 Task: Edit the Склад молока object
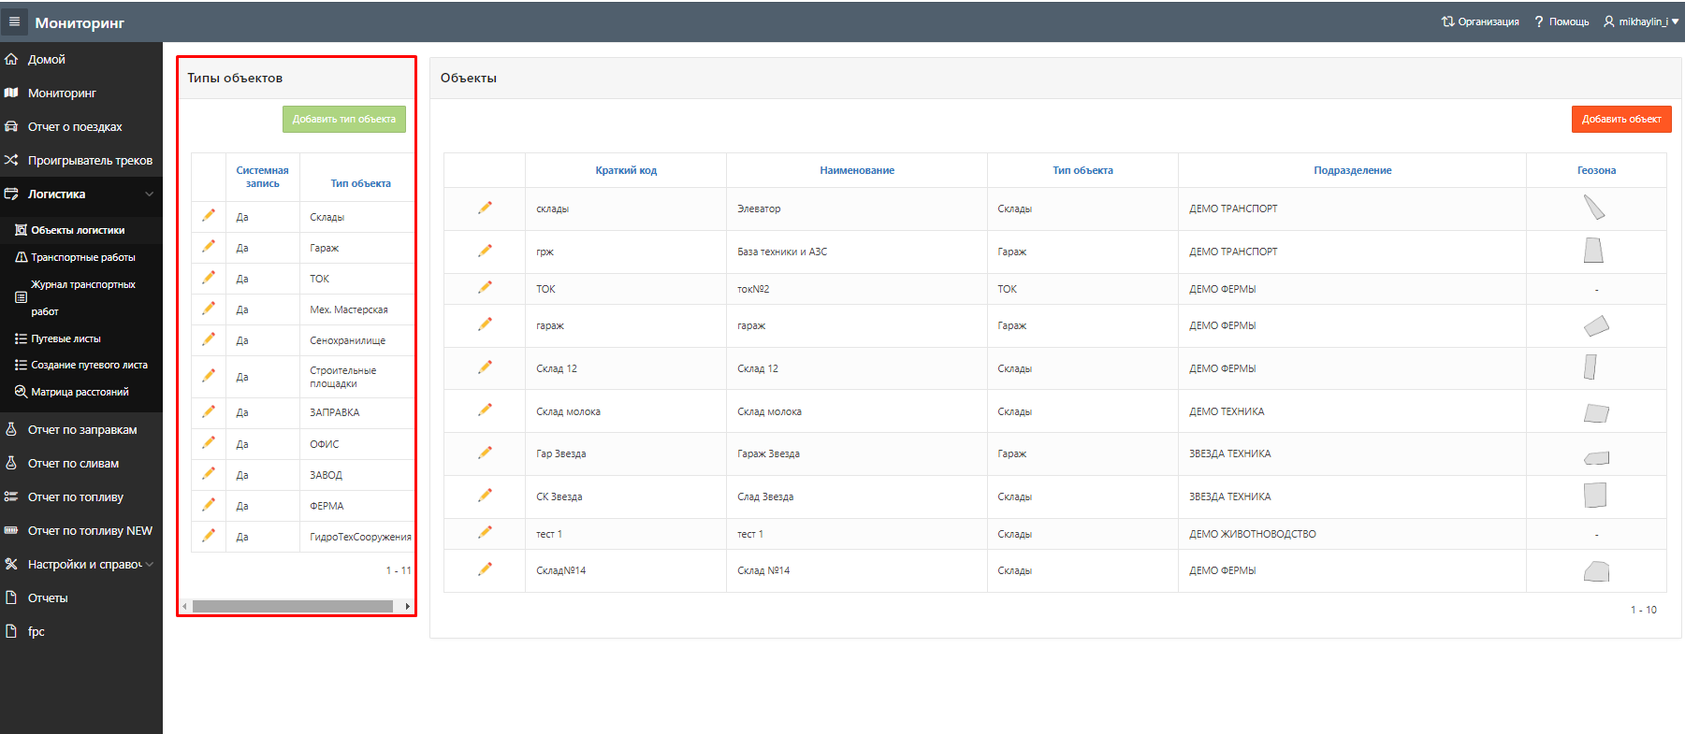pyautogui.click(x=485, y=410)
